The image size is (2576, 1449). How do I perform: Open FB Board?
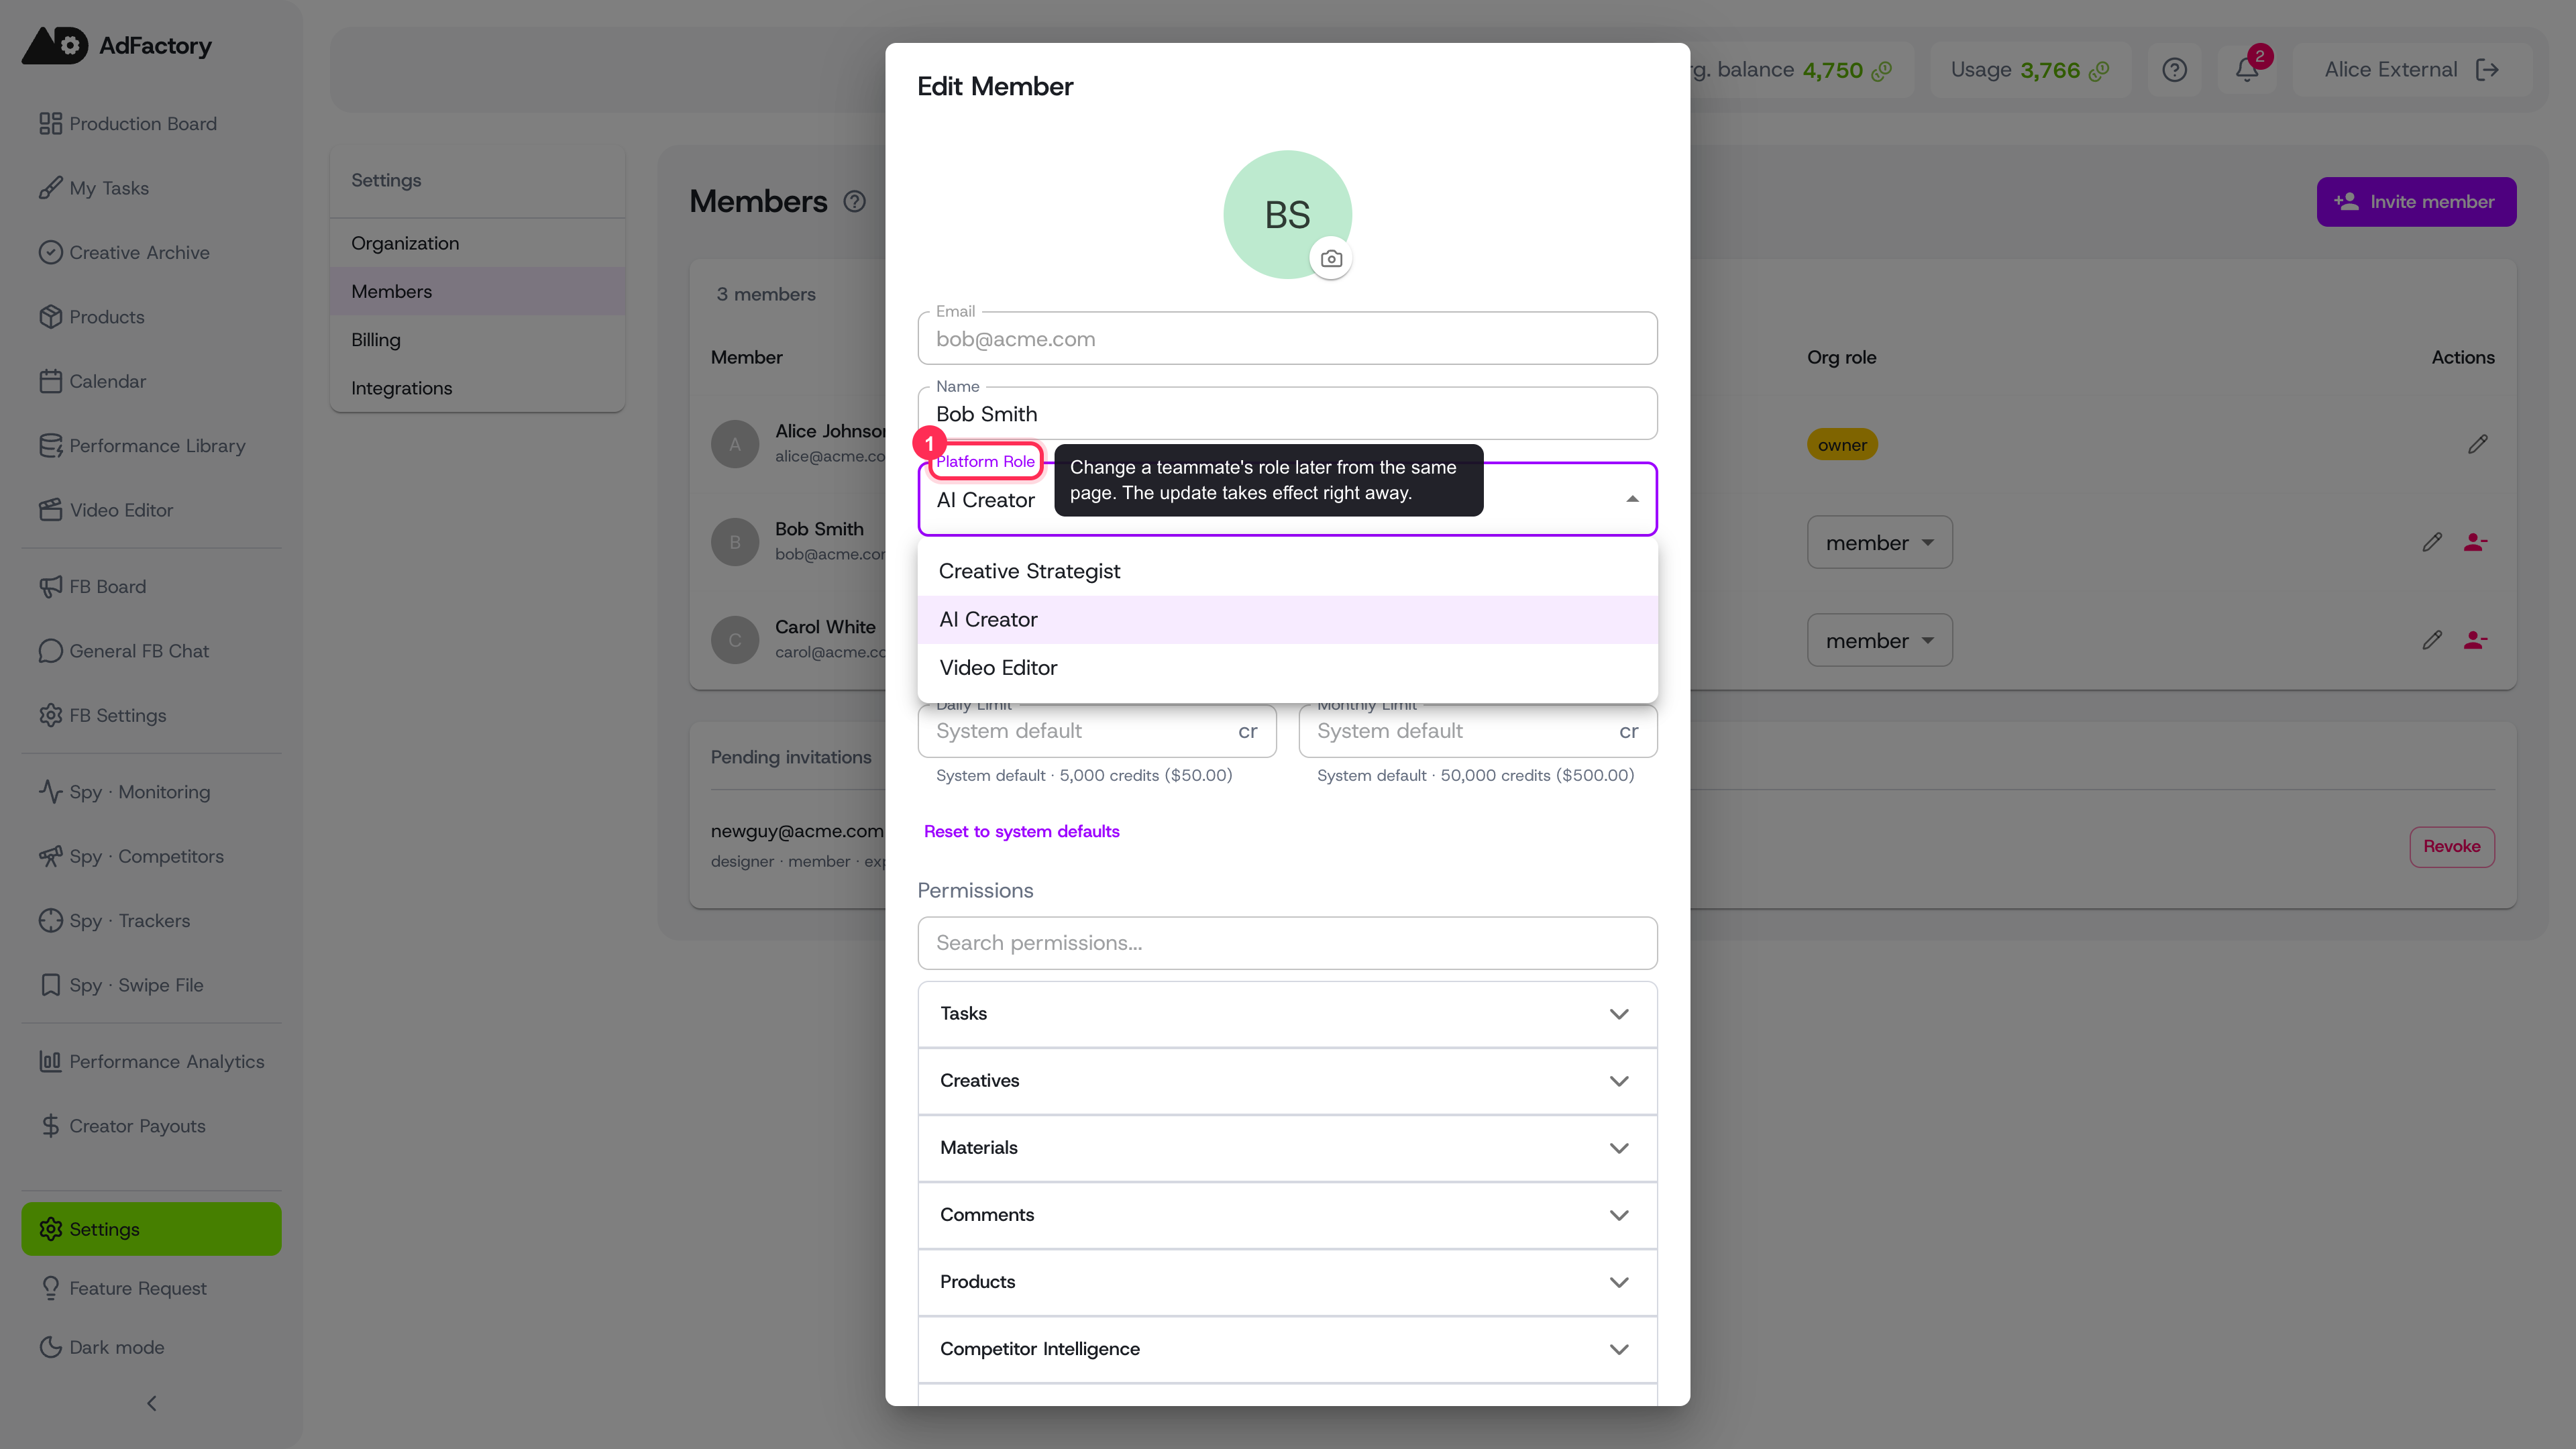click(x=151, y=587)
